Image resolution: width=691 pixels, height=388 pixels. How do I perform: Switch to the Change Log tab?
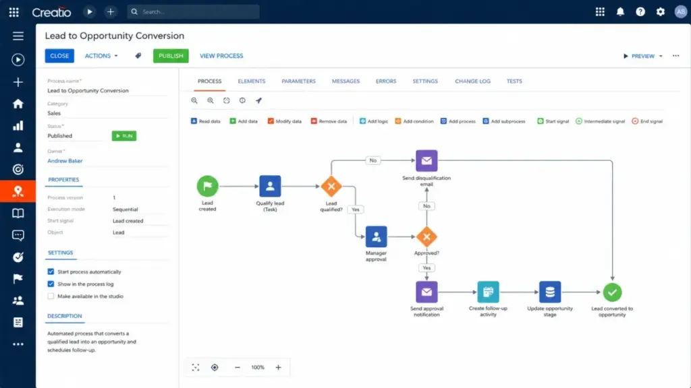coord(472,82)
